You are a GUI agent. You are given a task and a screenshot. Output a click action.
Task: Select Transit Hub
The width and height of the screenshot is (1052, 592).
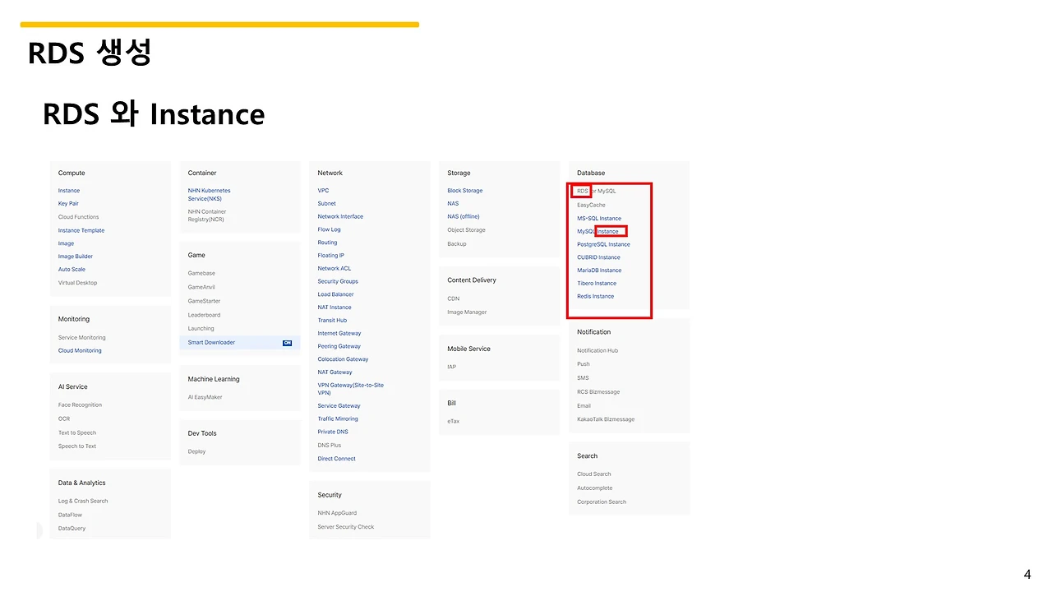coord(332,321)
